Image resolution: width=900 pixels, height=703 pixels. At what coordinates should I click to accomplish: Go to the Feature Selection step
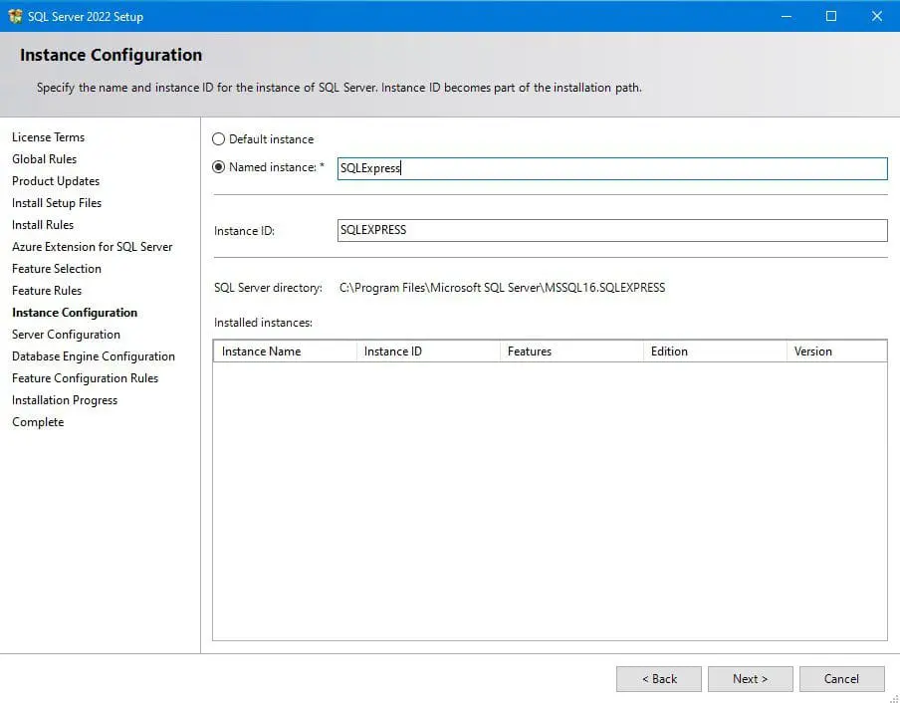click(56, 268)
